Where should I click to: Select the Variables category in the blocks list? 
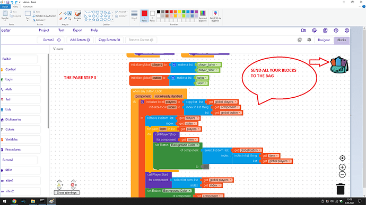pyautogui.click(x=12, y=139)
